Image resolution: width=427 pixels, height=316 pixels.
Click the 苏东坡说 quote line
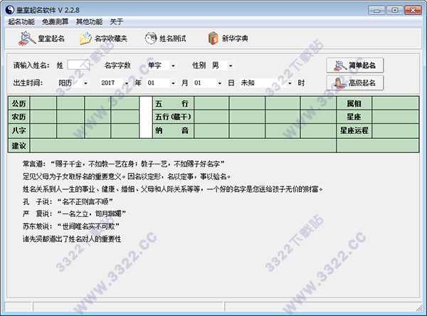(71, 226)
